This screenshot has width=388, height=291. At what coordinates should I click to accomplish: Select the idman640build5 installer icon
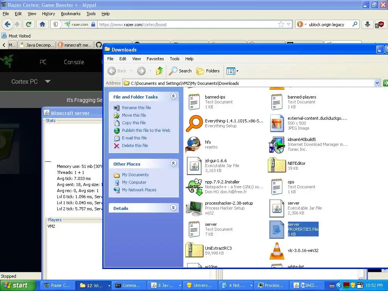[x=277, y=145]
